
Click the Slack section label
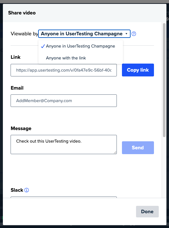[17, 190]
